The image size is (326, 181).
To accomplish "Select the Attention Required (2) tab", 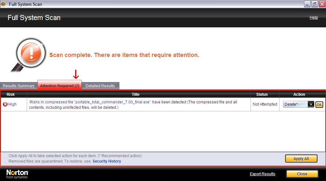I will [60, 85].
